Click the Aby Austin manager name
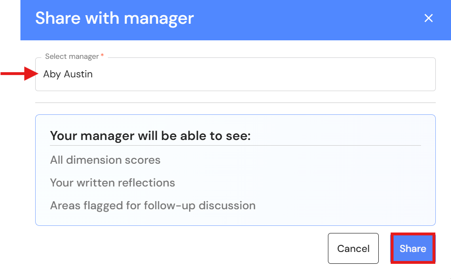This screenshot has width=451, height=279. 68,74
